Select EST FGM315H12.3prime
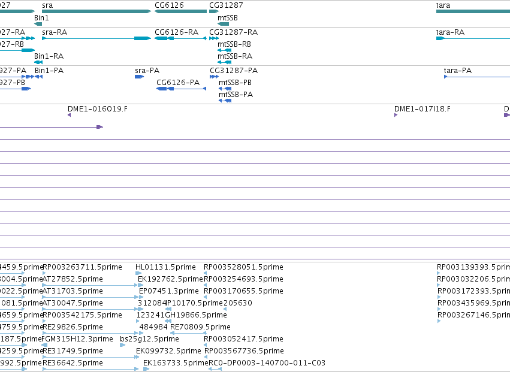The image size is (510, 372). (x=77, y=339)
